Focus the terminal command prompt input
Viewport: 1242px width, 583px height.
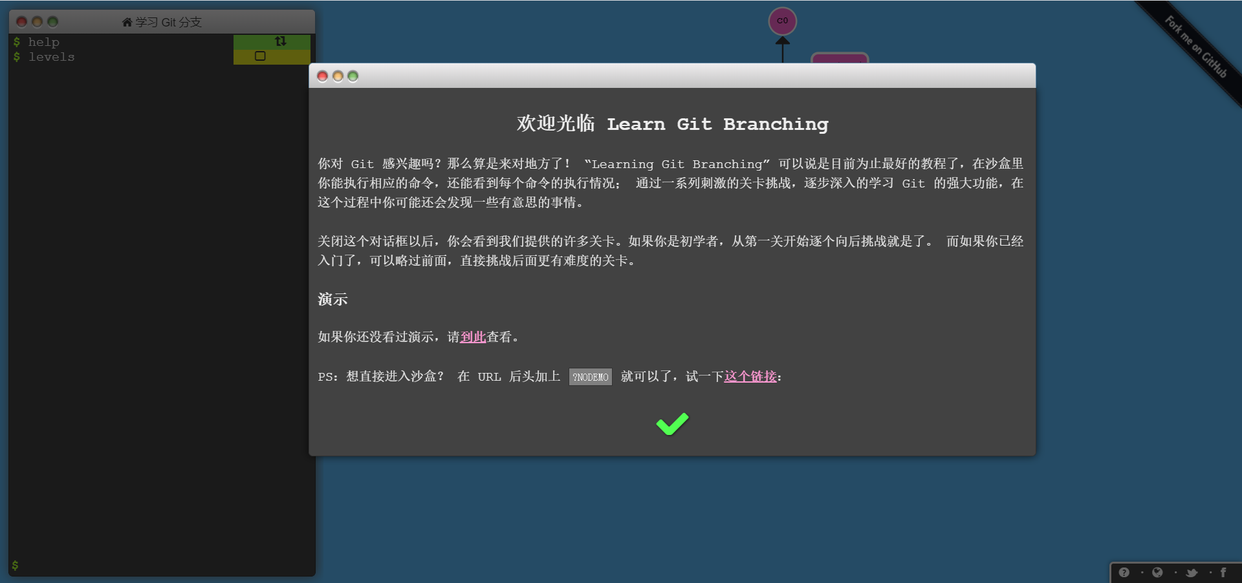click(162, 566)
